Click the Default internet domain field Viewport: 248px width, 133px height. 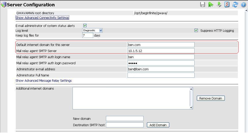161,45
